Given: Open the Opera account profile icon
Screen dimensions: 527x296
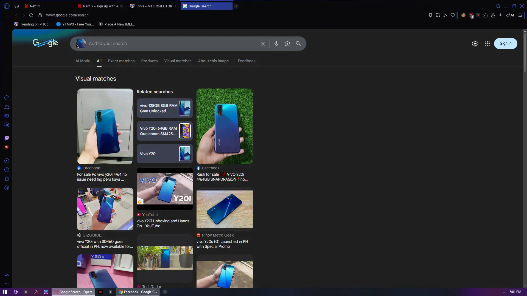Looking at the screenshot, I should pos(493,15).
